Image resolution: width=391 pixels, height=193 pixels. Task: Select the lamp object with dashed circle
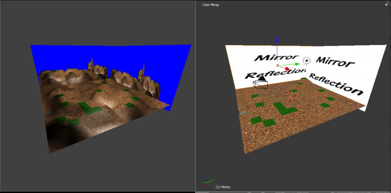[x=307, y=61]
